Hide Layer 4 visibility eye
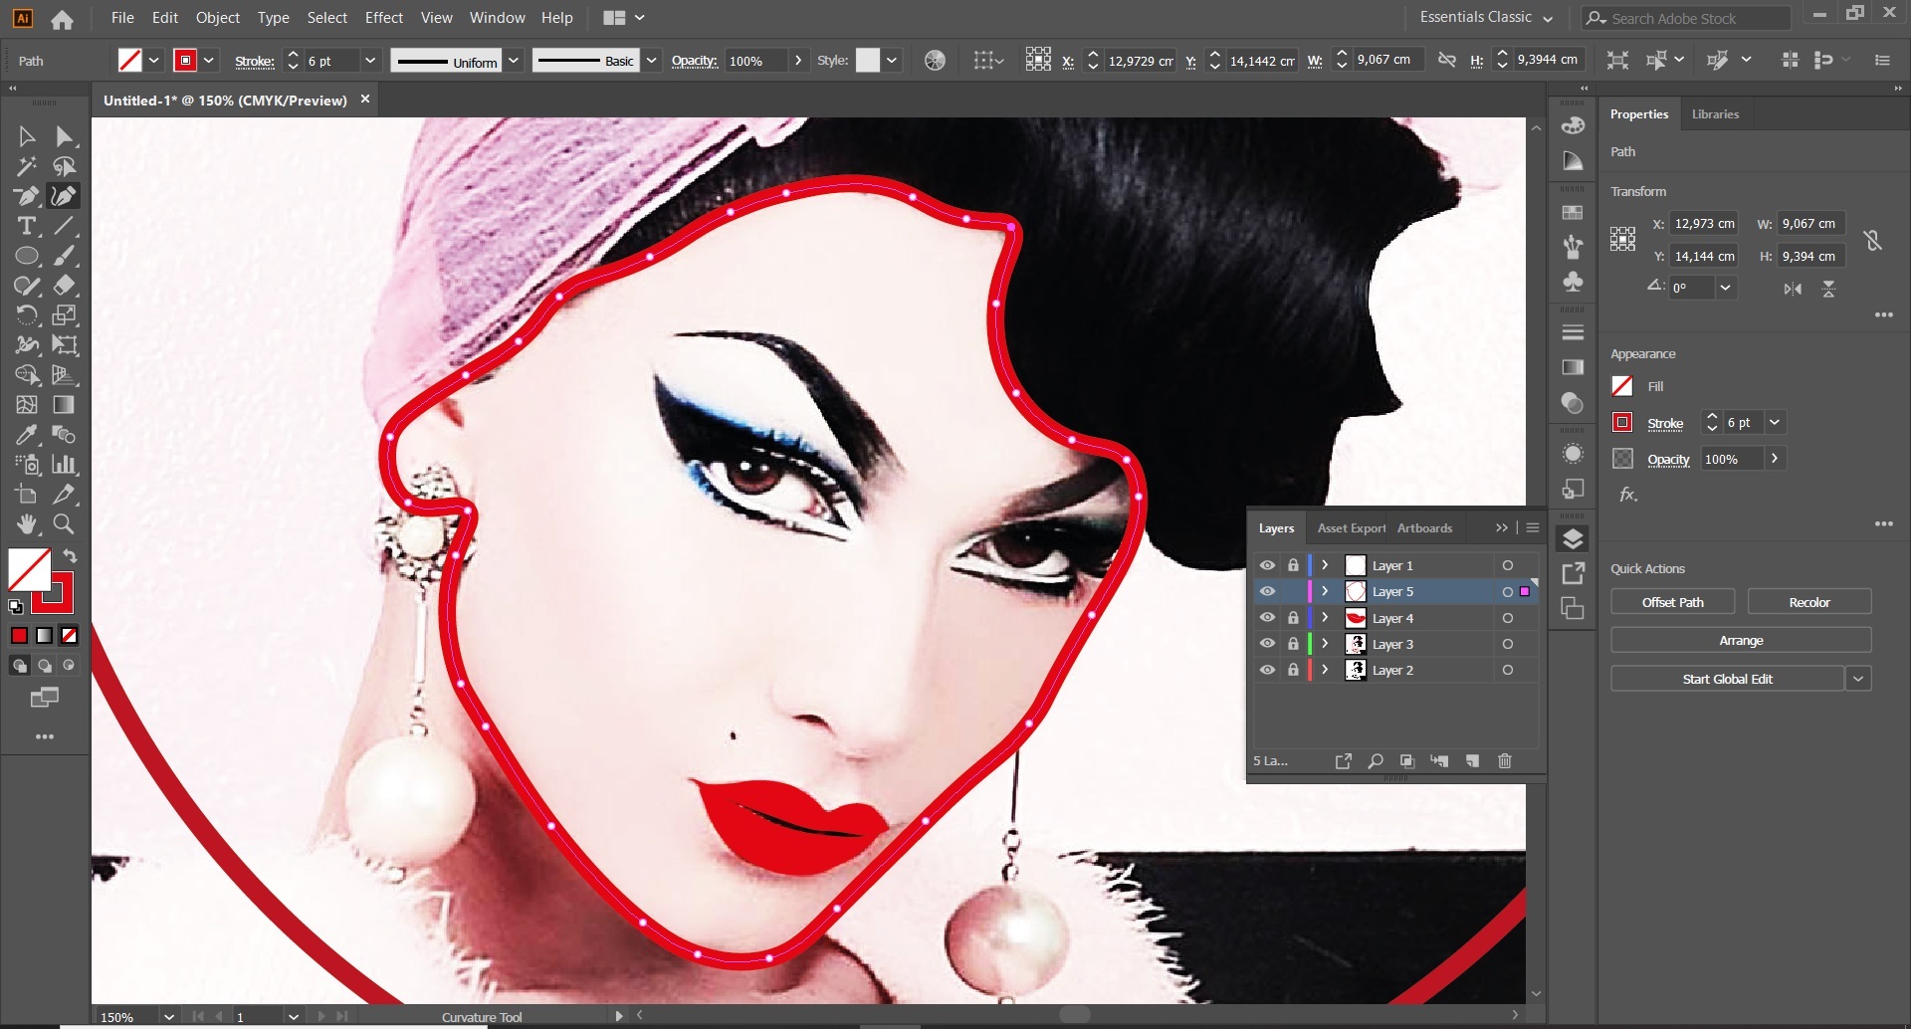 pyautogui.click(x=1267, y=618)
